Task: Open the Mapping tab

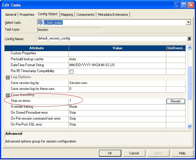Action: 67,15
